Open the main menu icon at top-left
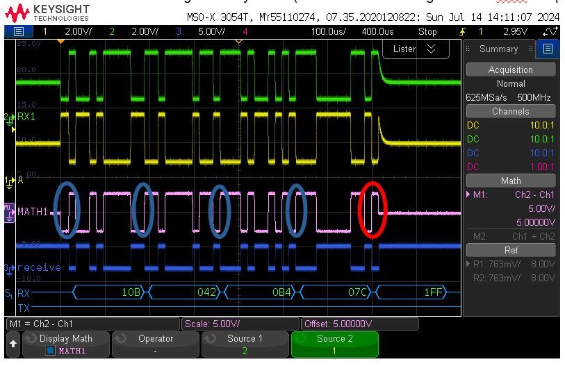 [18, 32]
